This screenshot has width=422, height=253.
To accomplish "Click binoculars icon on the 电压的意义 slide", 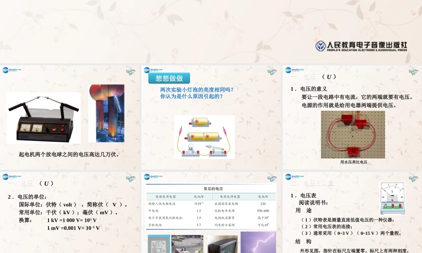I will [414, 72].
